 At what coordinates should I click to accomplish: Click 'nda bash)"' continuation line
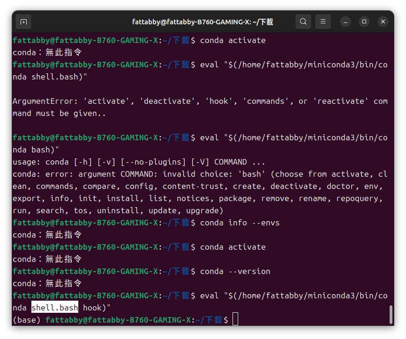coord(36,150)
